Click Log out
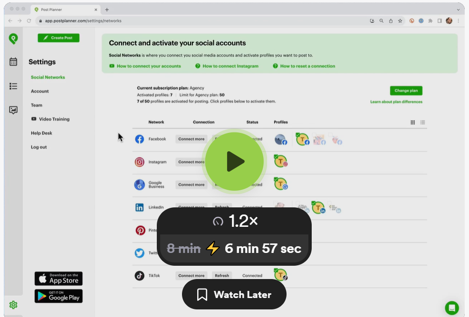The height and width of the screenshot is (317, 469). point(39,147)
